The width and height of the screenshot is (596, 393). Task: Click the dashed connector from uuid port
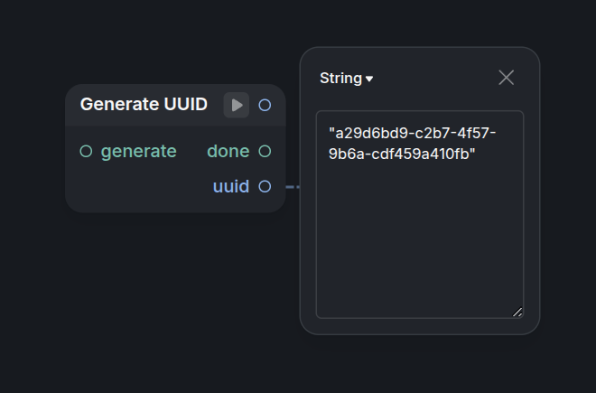293,187
